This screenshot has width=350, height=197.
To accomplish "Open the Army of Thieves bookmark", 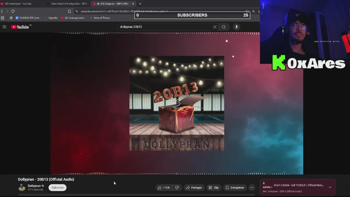I will click(x=100, y=18).
